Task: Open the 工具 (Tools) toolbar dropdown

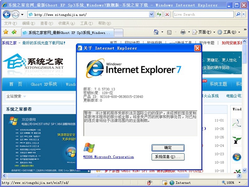Action: 228,32
